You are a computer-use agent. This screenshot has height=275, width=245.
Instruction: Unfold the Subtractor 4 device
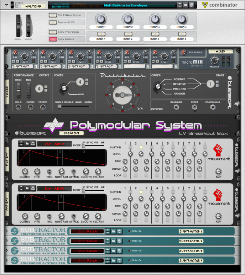7,260
